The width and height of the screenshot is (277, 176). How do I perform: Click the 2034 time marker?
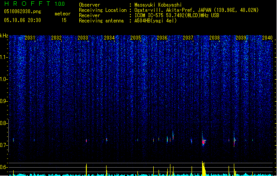coord(109,38)
